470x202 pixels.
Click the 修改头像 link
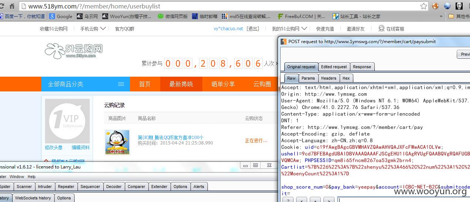tap(54, 147)
